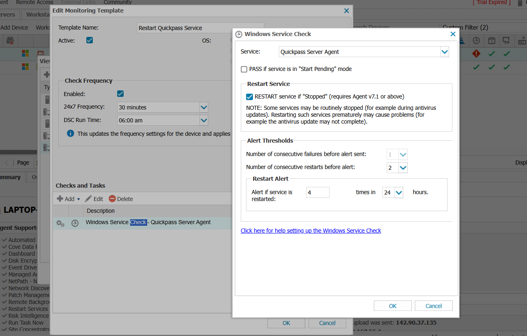Image resolution: width=527 pixels, height=336 pixels.
Task: Click the previous page arrow in the pager
Action: coord(6,163)
